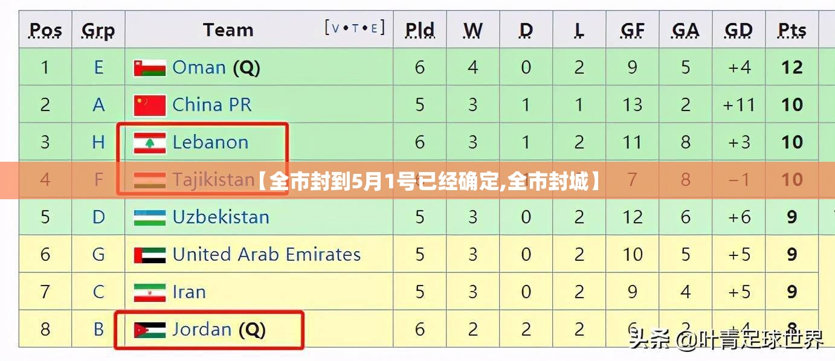Screen dimensions: 835x361
Task: Open the United Arab Emirates link
Action: (x=267, y=255)
